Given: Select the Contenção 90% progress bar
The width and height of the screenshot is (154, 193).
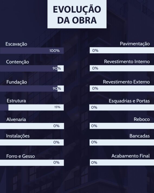Looking at the screenshot, I should click(x=32, y=68).
